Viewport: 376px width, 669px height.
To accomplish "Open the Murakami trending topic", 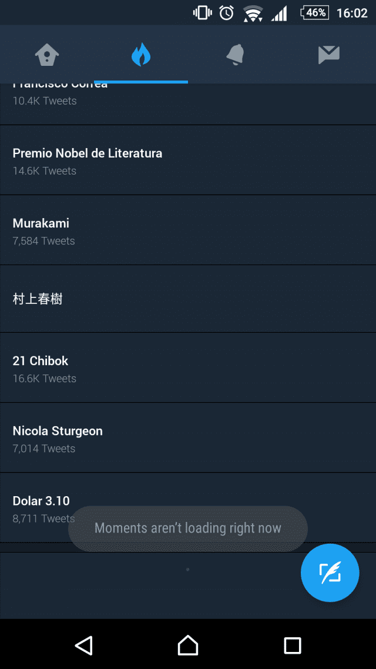I will click(188, 230).
